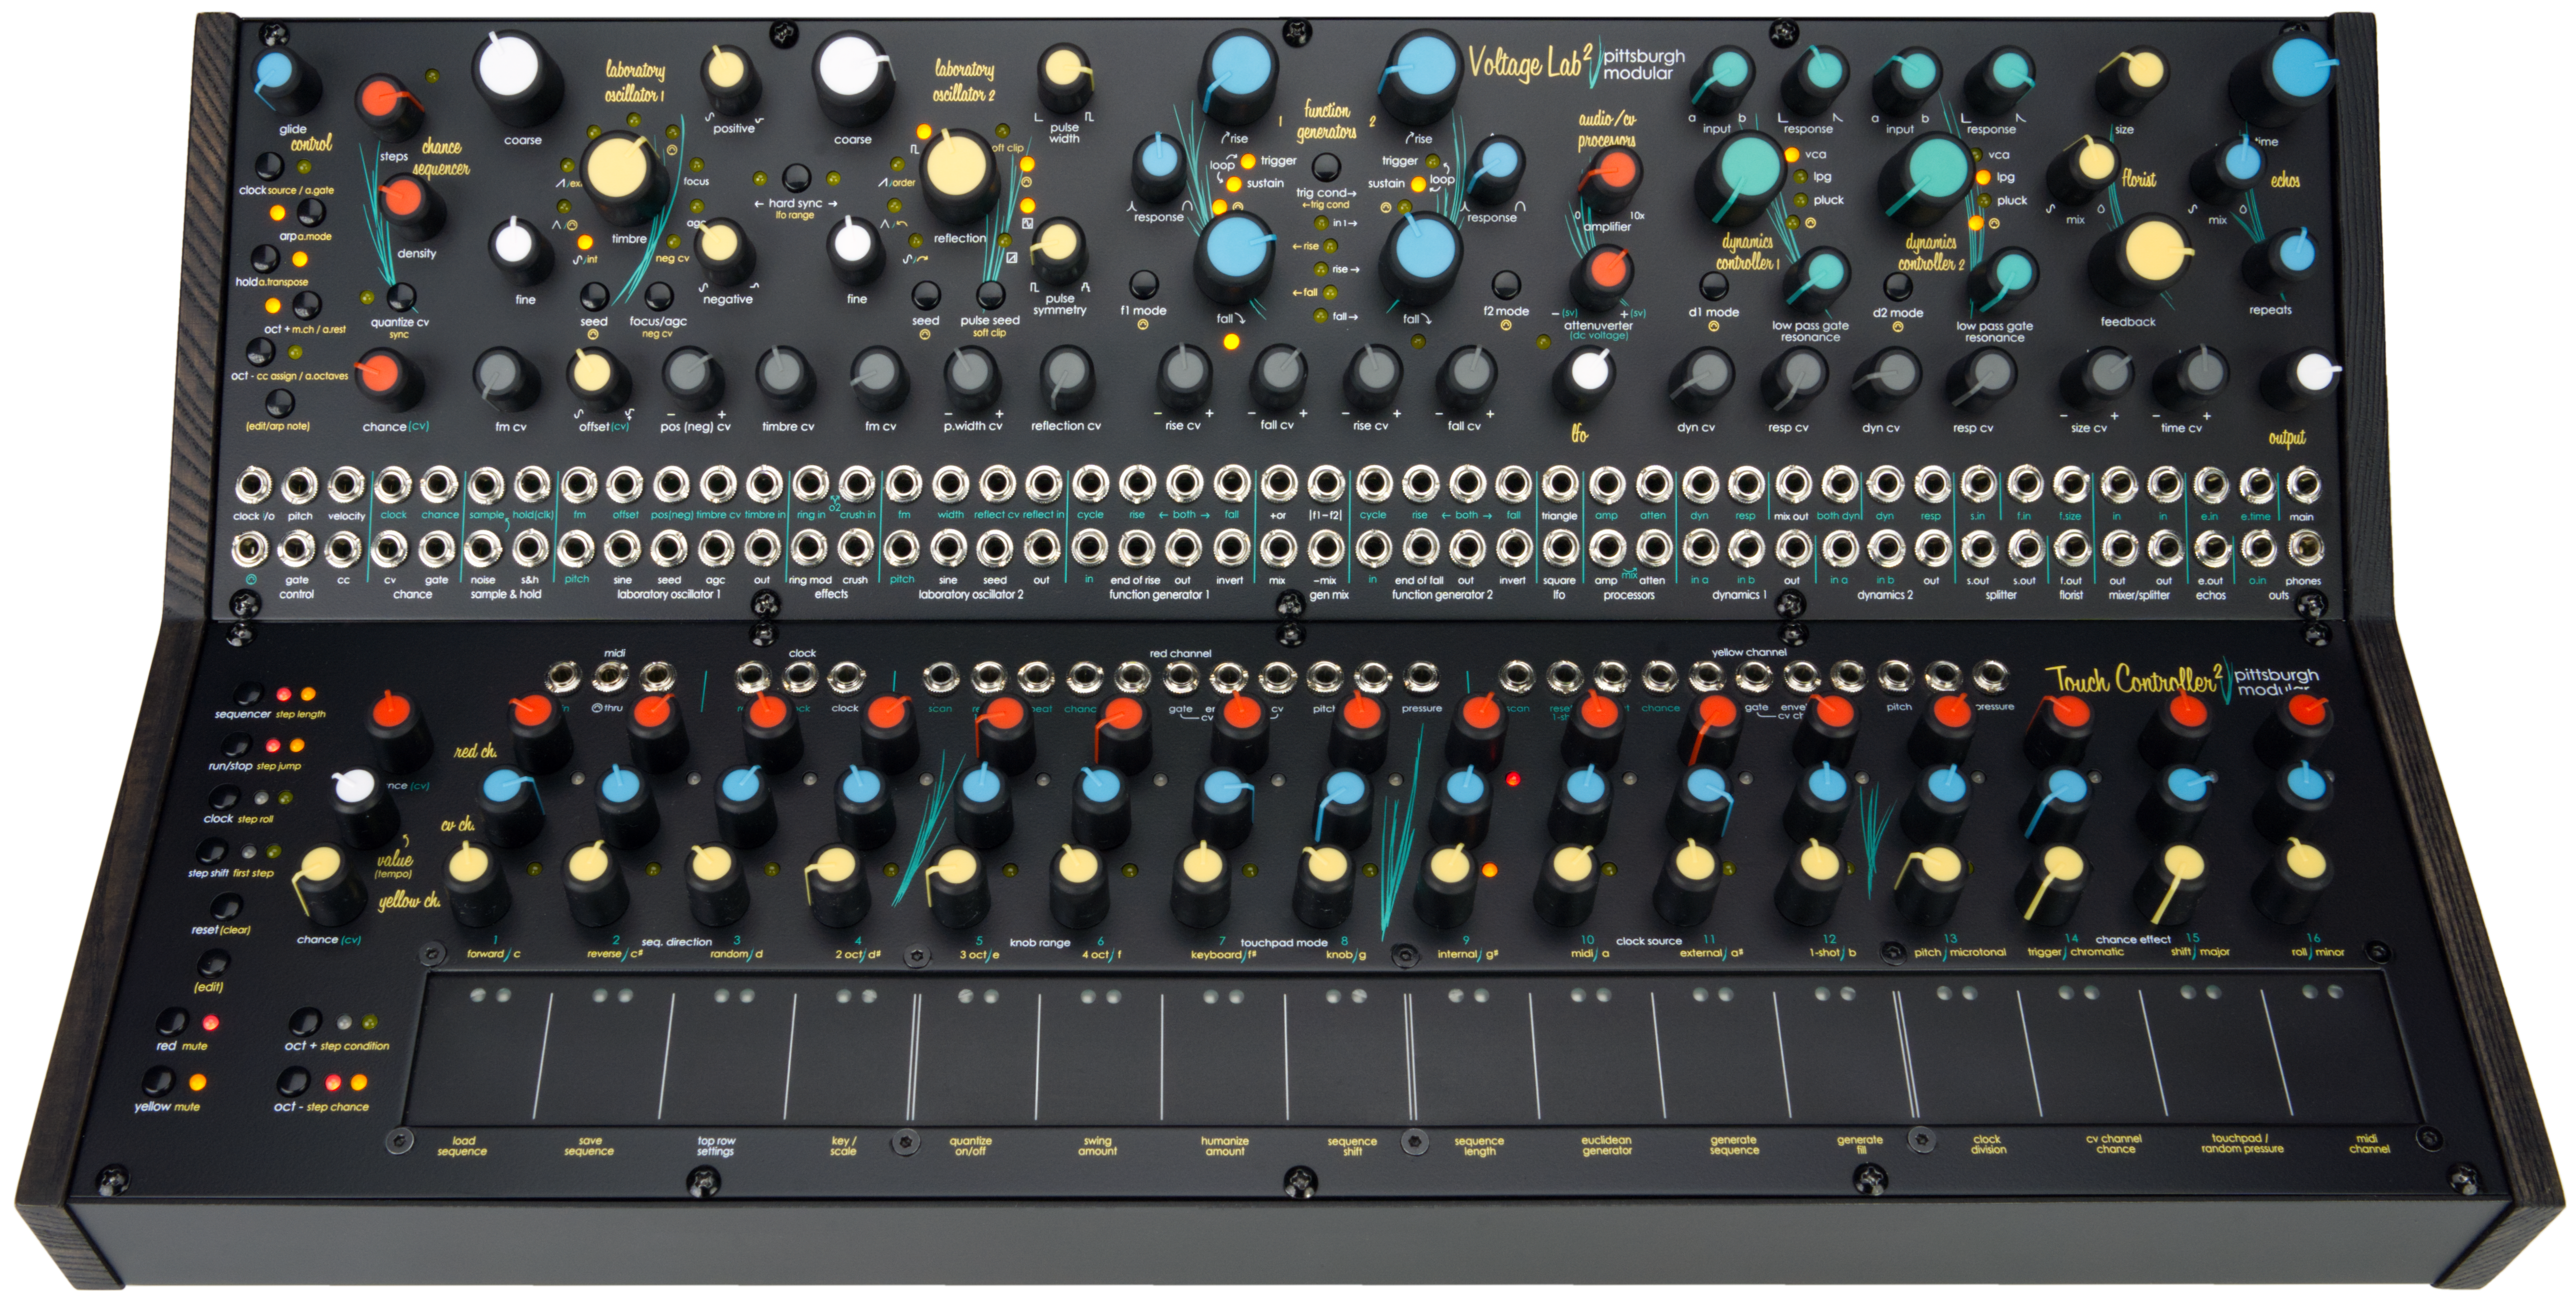The image size is (2576, 1306).
Task: Push the step shift button
Action: [x=211, y=851]
